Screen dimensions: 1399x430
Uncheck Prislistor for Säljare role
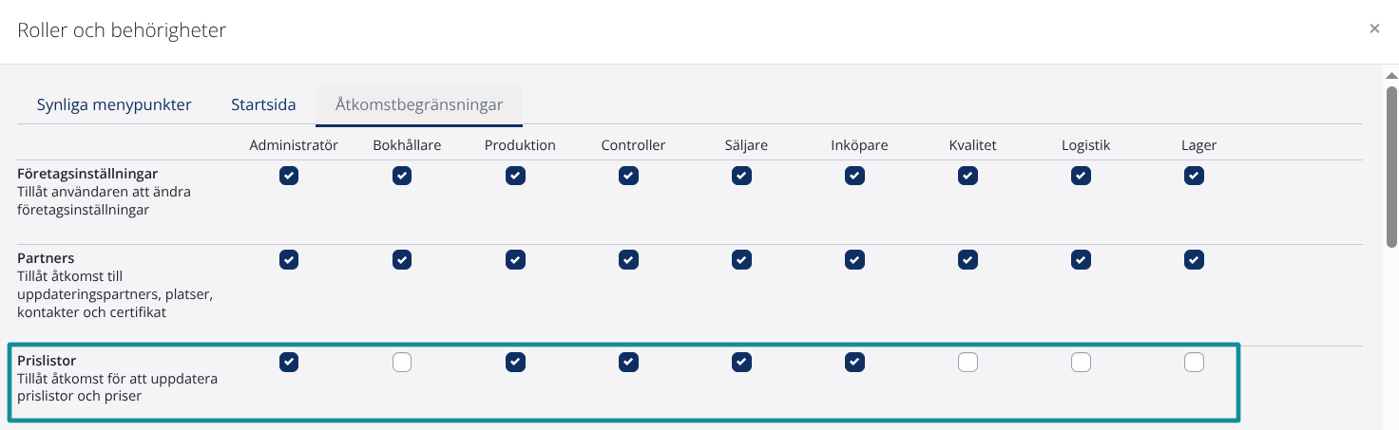(x=741, y=362)
